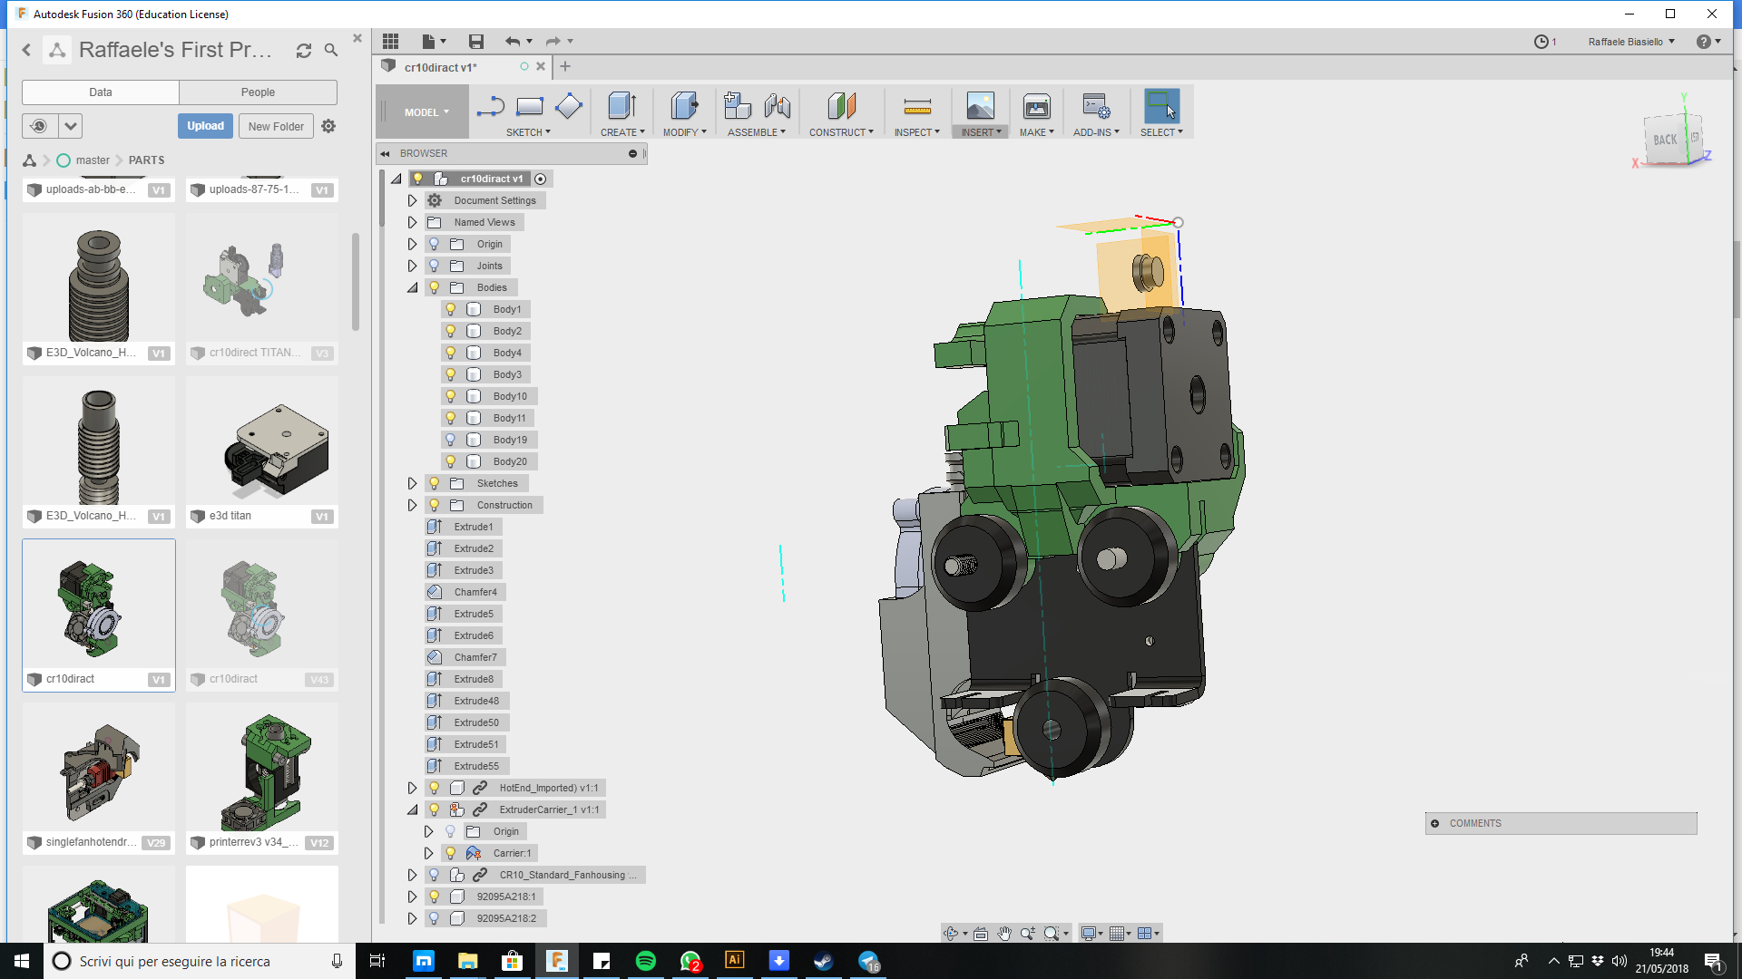Open the CREATE menu
Image resolution: width=1742 pixels, height=979 pixels.
(x=622, y=132)
